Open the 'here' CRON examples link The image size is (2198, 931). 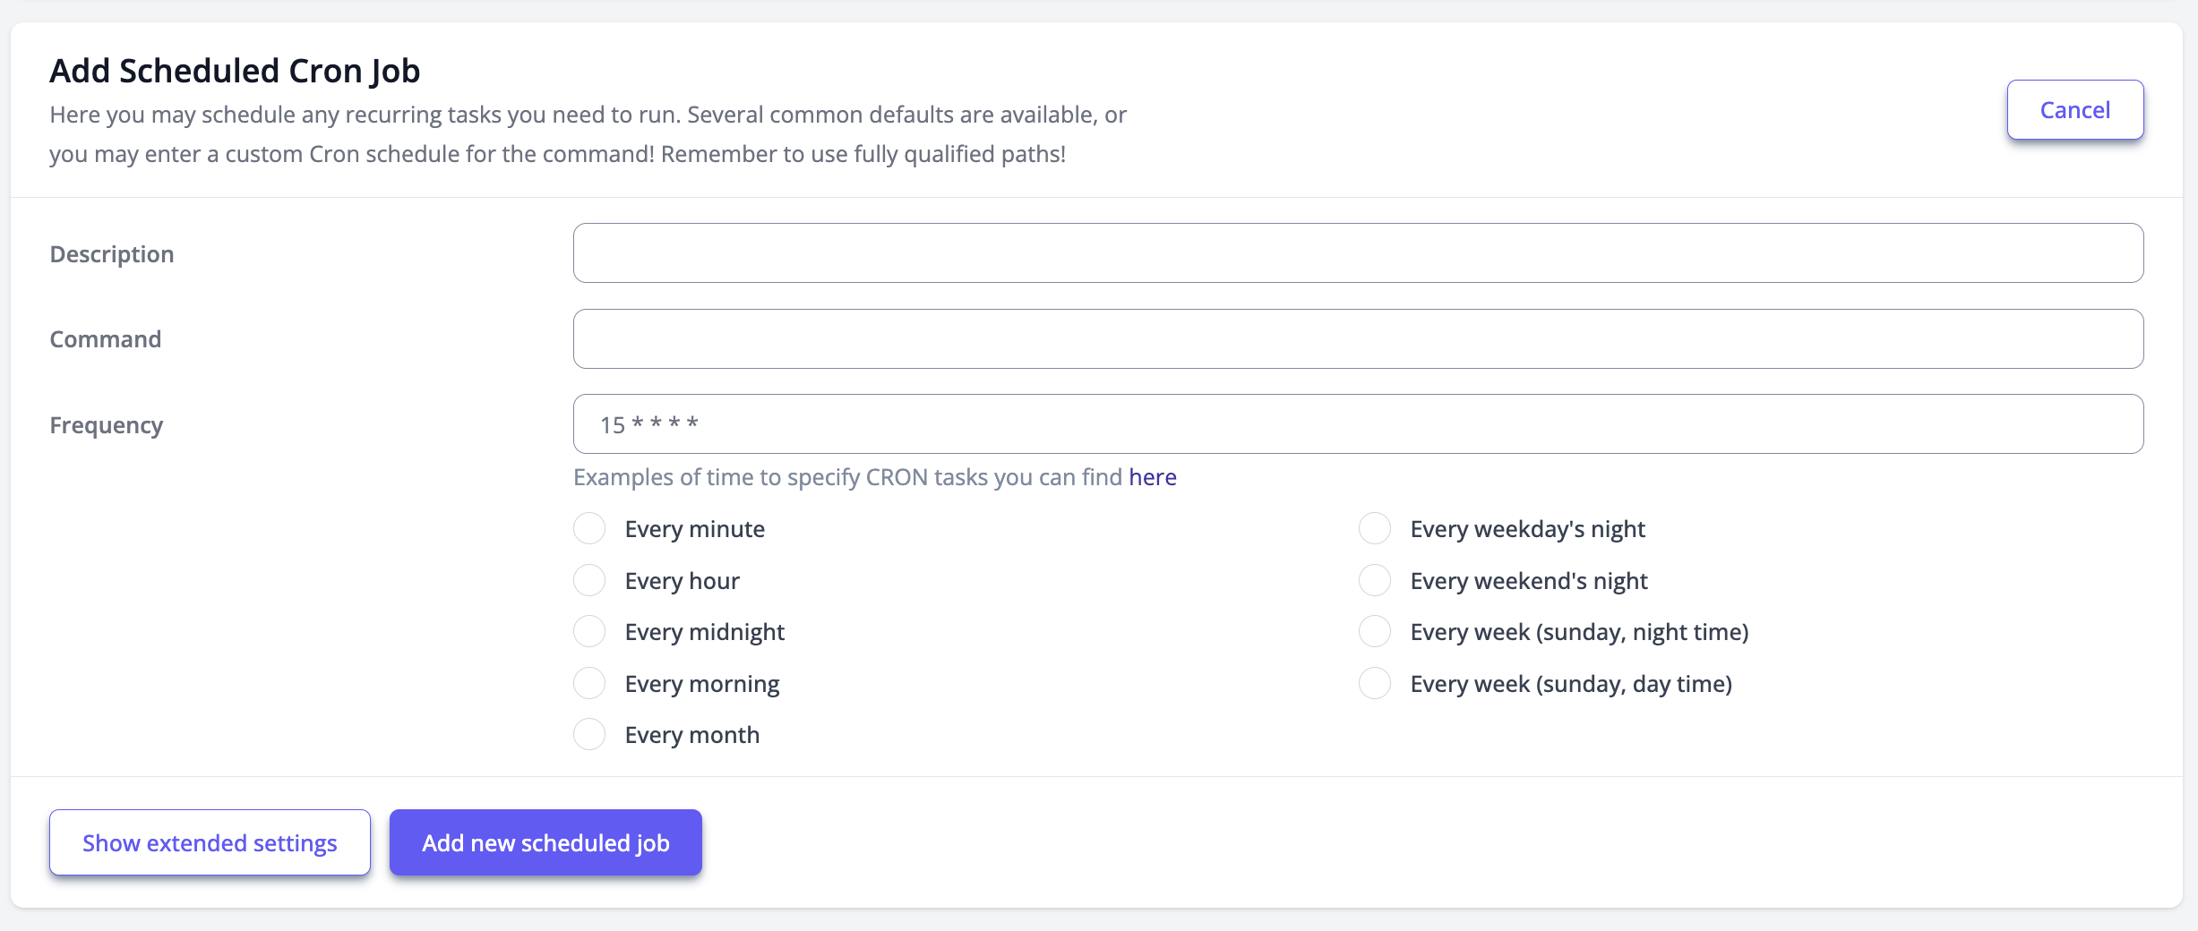[x=1152, y=477]
